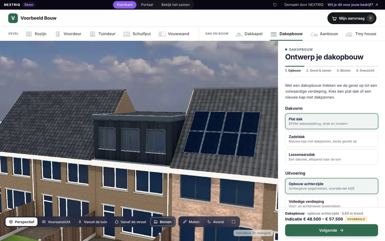Select the Lessenaarsdak roof shape
Viewport: 385px width, 241px height.
pos(331,157)
